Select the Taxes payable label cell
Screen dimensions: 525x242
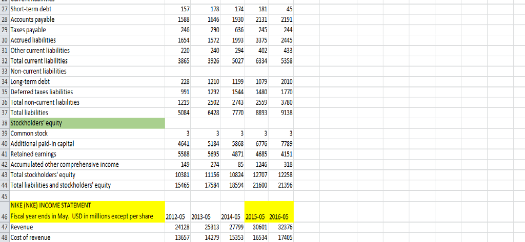[x=87, y=30]
